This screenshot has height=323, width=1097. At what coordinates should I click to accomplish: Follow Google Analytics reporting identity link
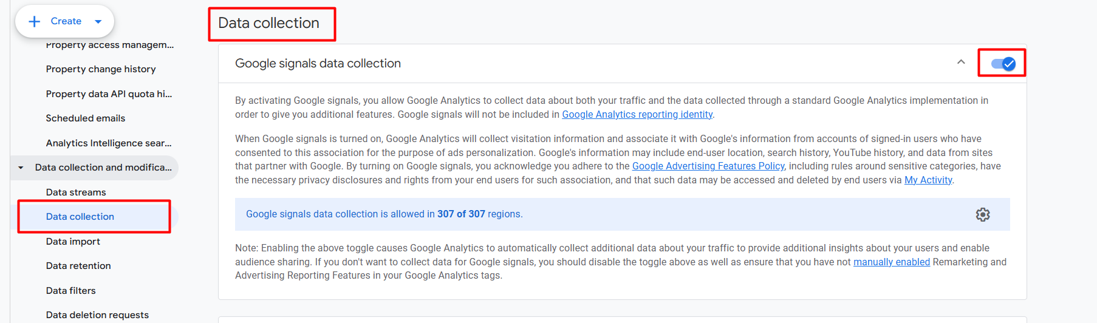coord(637,115)
